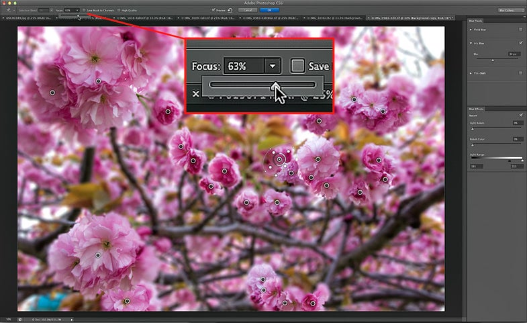Click the Light Bokeh slider handle
This screenshot has width=527, height=323.
[472, 129]
